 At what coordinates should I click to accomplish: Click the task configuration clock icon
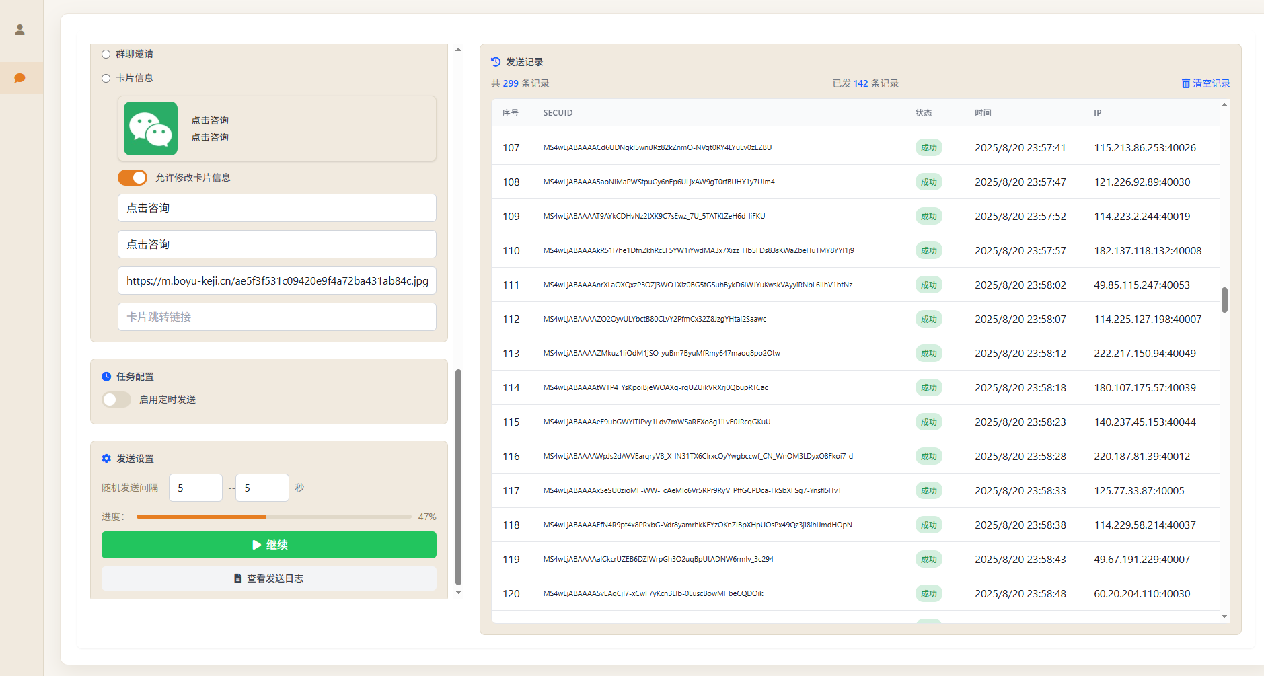coord(106,377)
